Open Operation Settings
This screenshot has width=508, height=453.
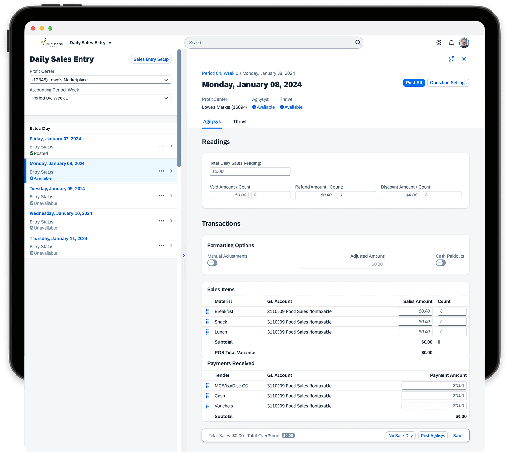448,83
